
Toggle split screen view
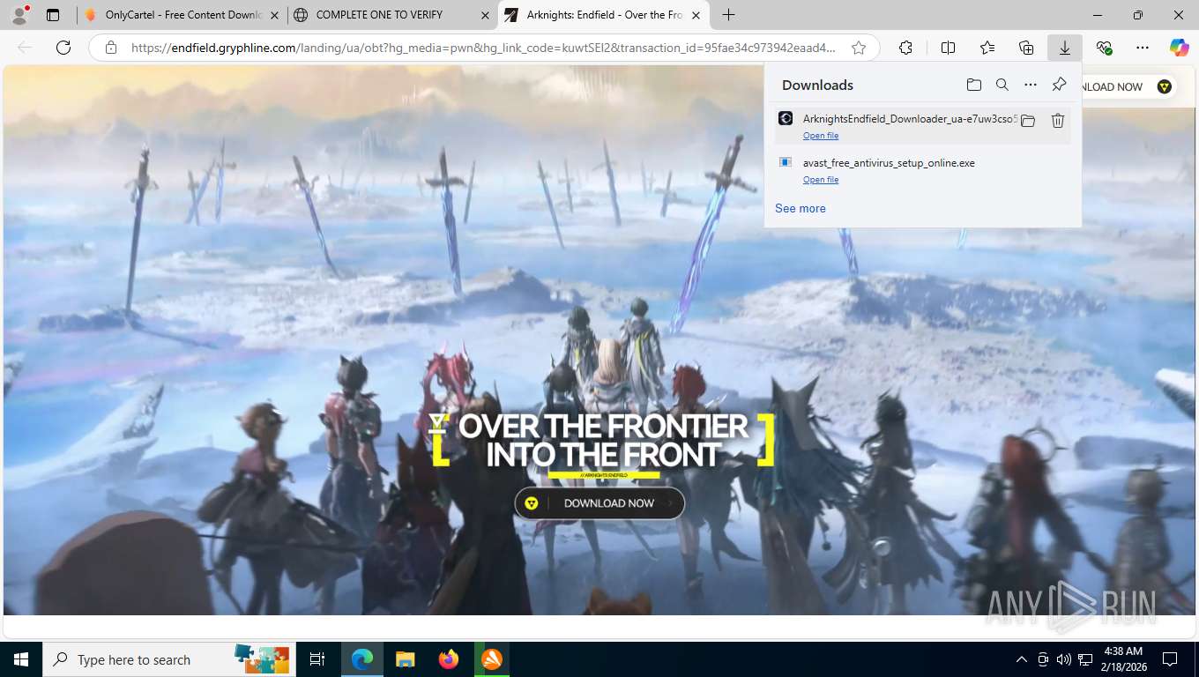pyautogui.click(x=948, y=48)
